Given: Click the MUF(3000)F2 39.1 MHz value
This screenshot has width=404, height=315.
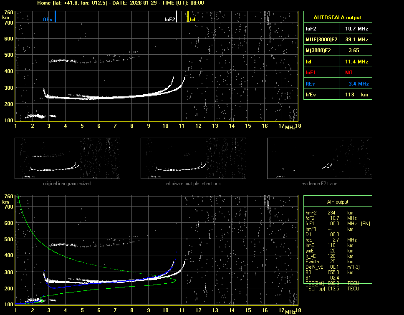Looking at the screenshot, I should coord(356,40).
